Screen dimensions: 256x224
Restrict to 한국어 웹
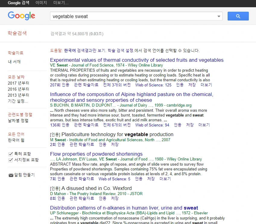[x=16, y=140]
